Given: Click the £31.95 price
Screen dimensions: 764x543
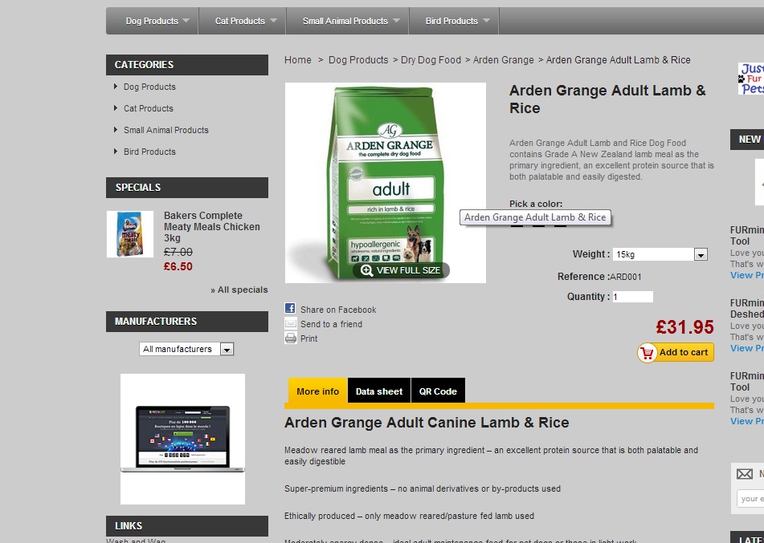Looking at the screenshot, I should (684, 327).
